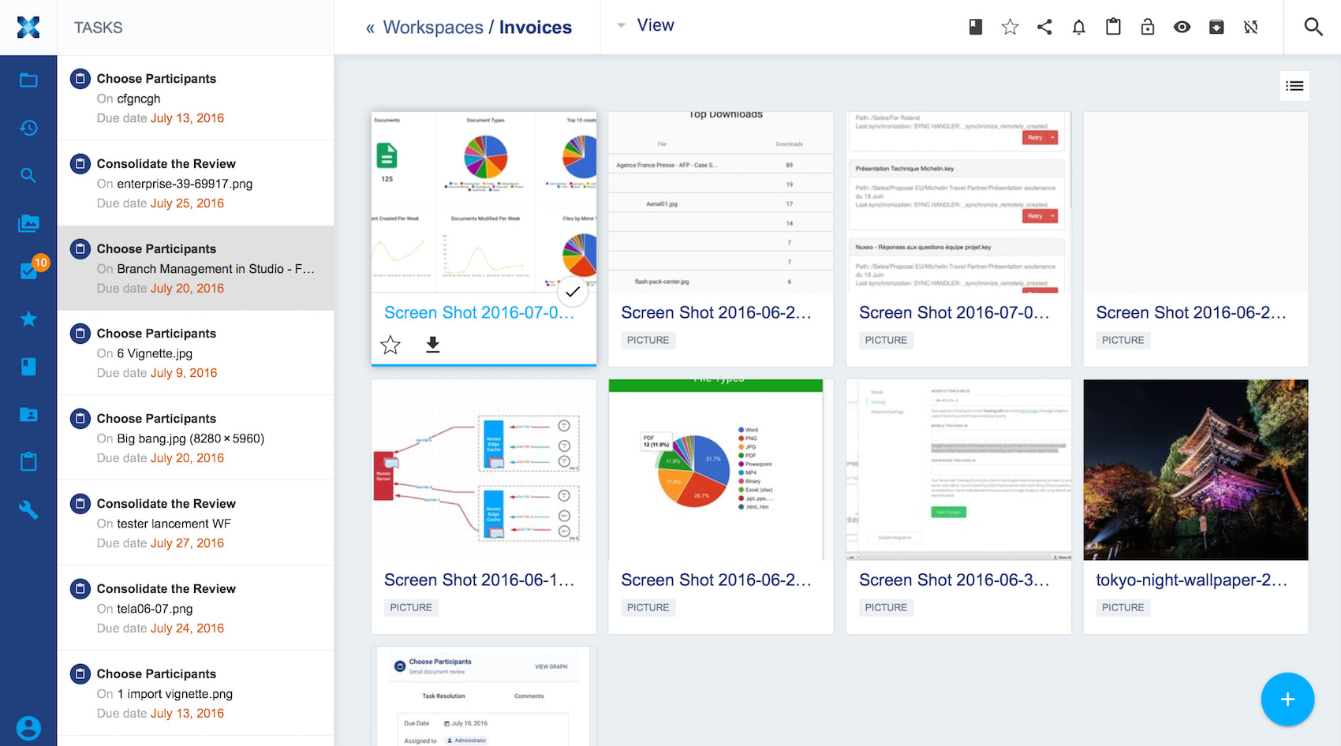Screen dimensions: 1341x746
Task: Open Consolidate the Review task on tela06-07.png
Action: pyautogui.click(x=196, y=608)
